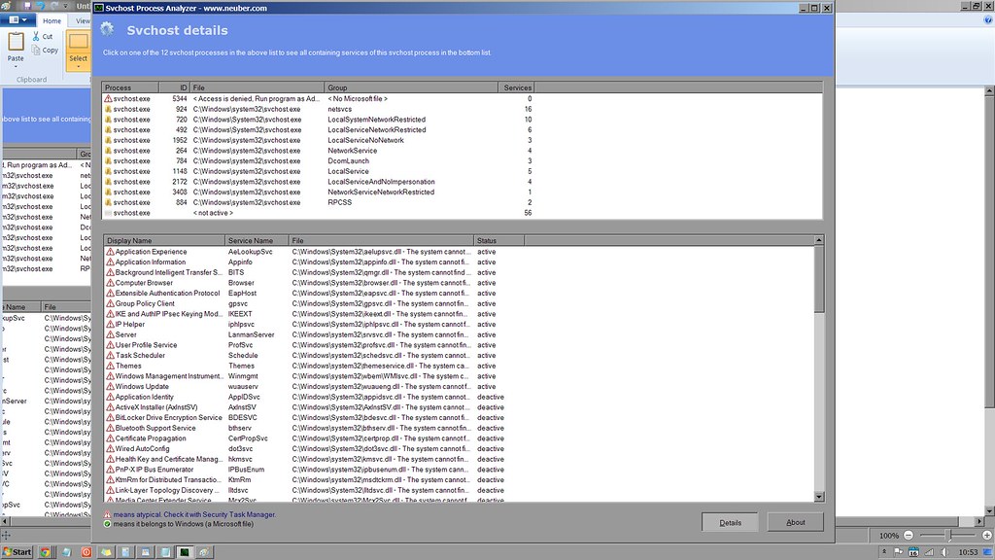This screenshot has height=560, width=995.
Task: Sort process list by Services column header
Action: point(516,87)
